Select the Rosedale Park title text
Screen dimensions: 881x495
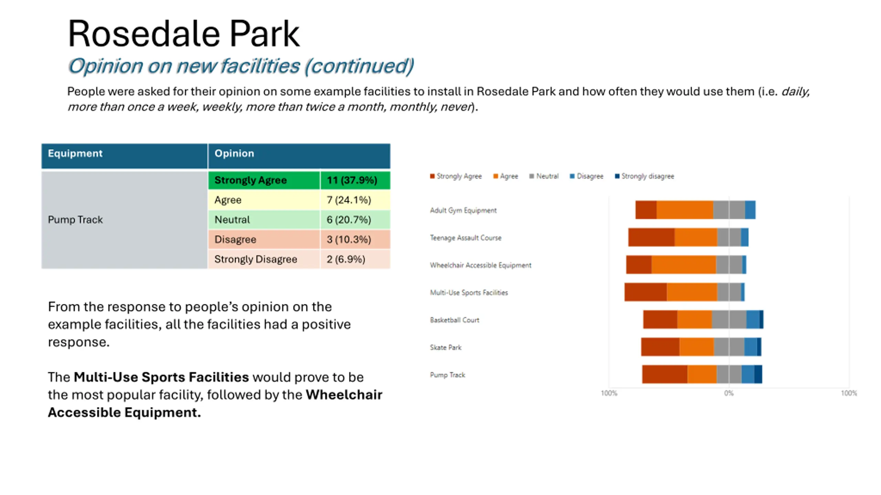click(184, 34)
